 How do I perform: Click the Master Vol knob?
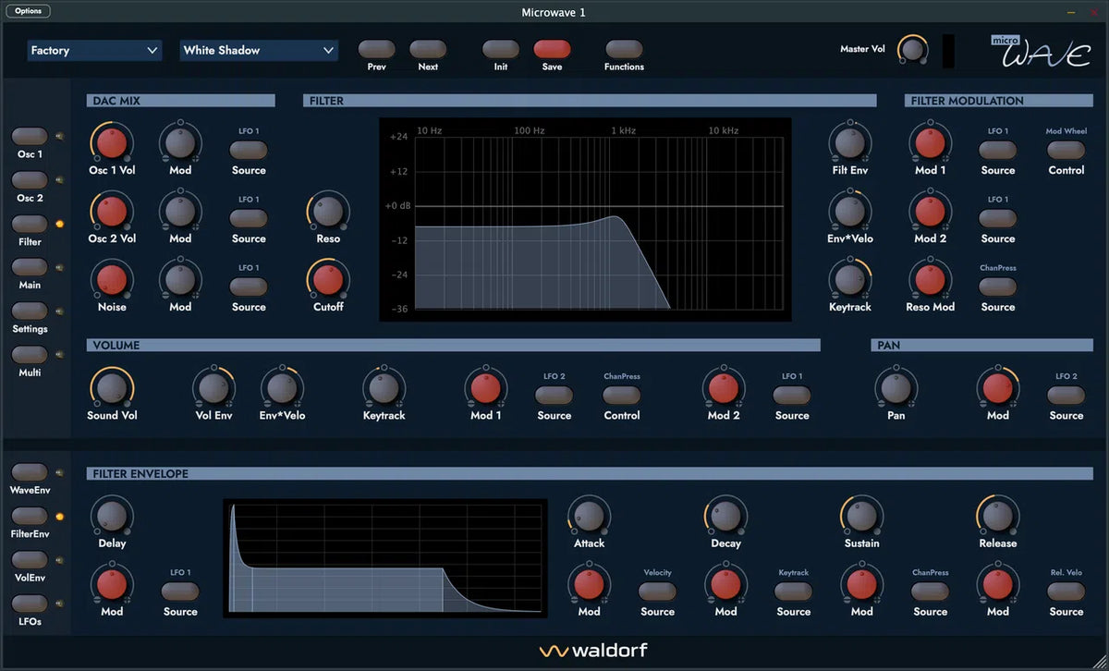click(x=913, y=49)
